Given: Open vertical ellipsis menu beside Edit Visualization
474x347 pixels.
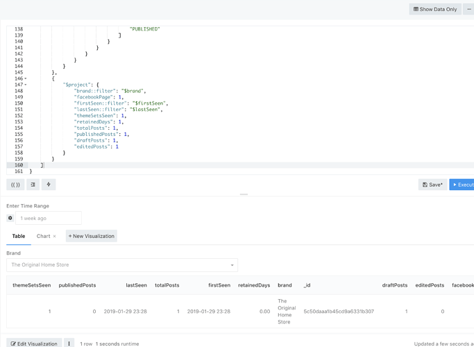Looking at the screenshot, I should 69,344.
